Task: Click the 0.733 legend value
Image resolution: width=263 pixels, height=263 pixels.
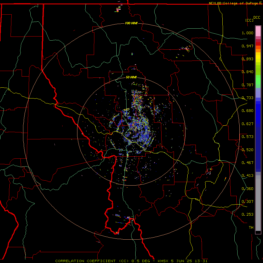Action: click(248, 98)
